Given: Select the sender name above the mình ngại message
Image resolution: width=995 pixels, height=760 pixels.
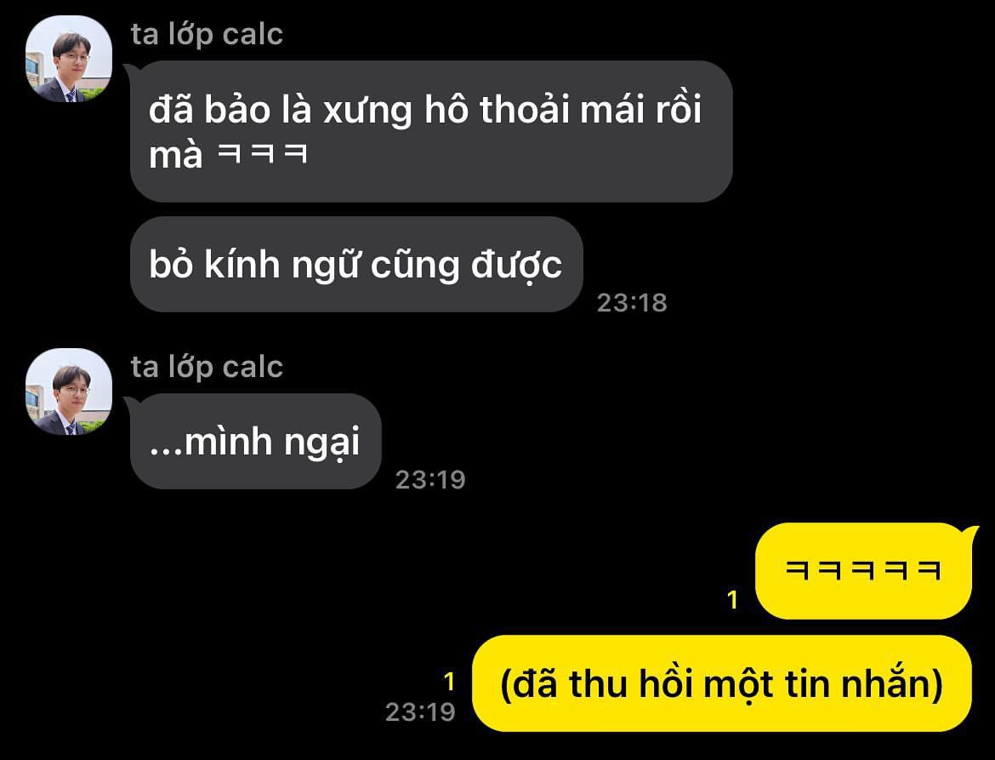Looking at the screenshot, I should (x=207, y=367).
